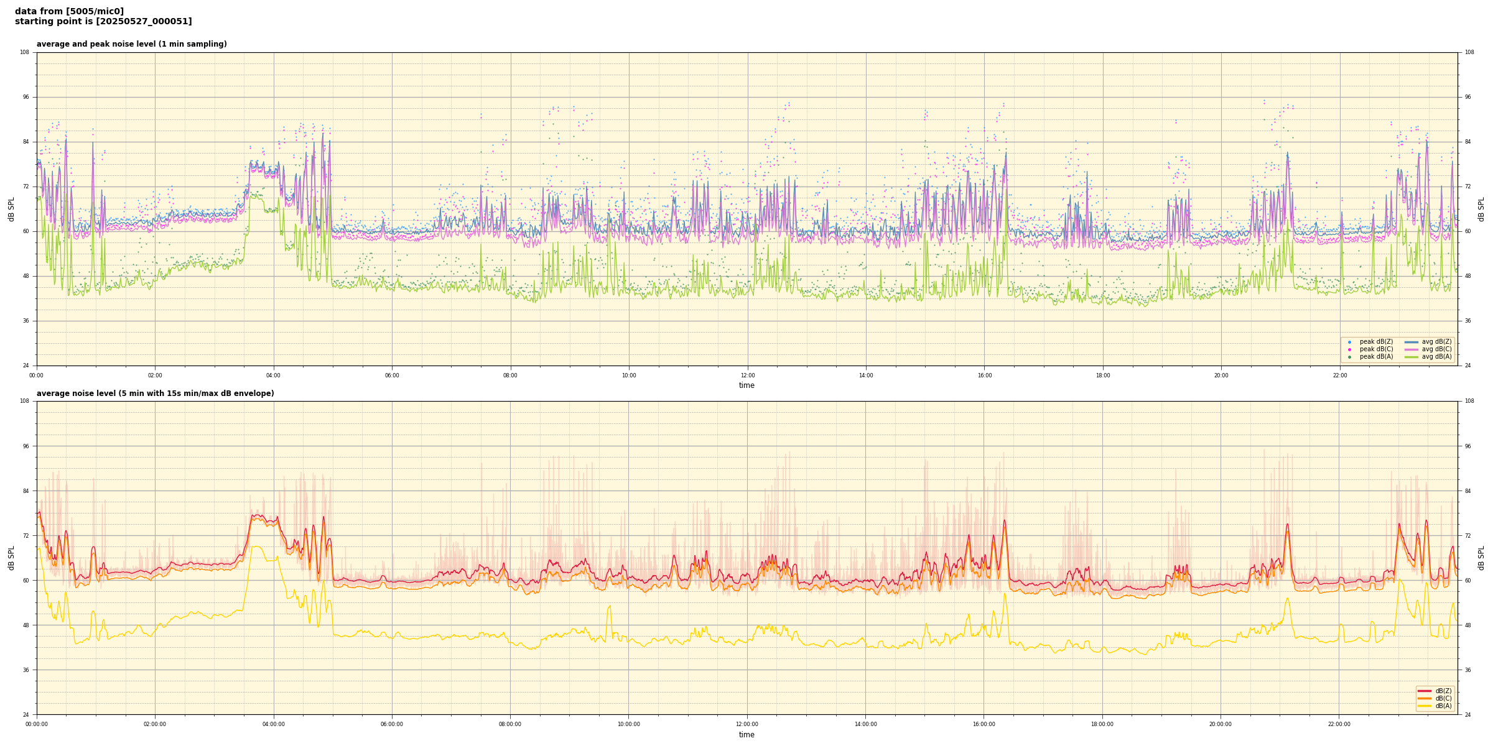The height and width of the screenshot is (746, 1493).
Task: Click the peak dB(A) legend marker
Action: (x=1349, y=357)
